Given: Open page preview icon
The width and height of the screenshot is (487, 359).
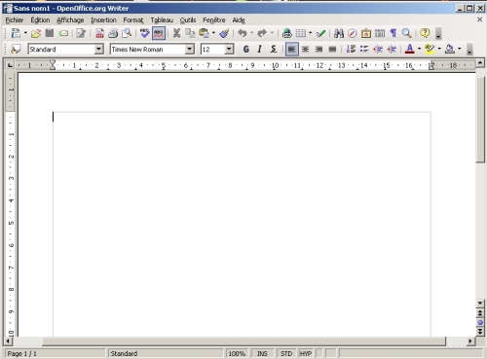Looking at the screenshot, I should [x=127, y=33].
